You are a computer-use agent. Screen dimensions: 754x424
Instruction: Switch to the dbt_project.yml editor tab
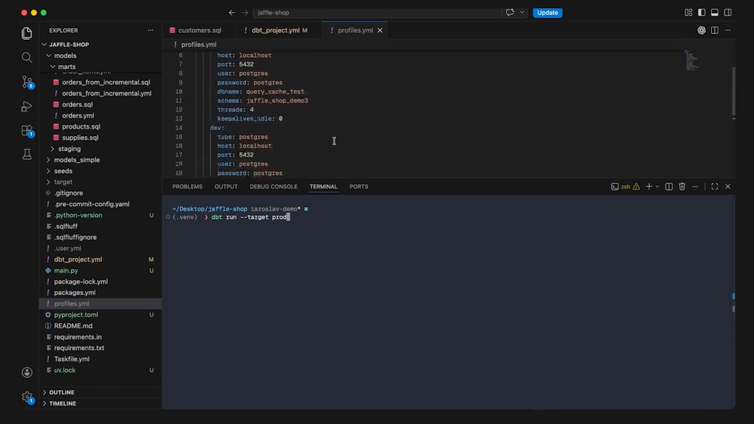(x=278, y=30)
